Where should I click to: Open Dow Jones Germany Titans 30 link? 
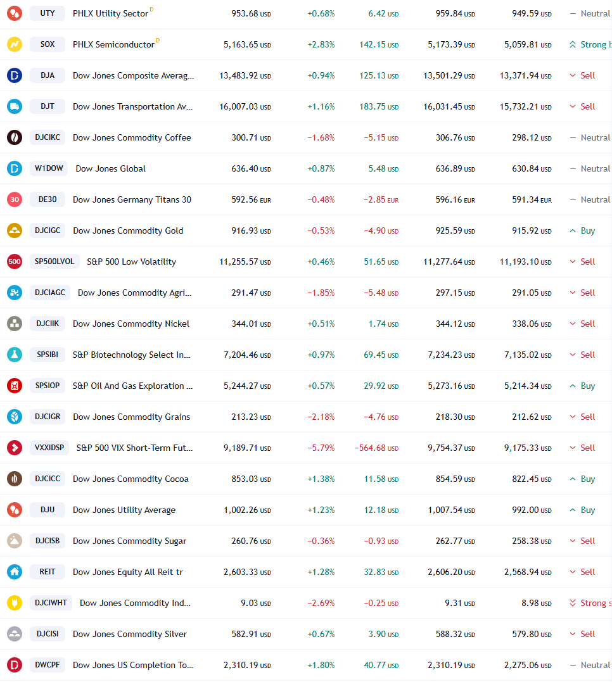point(132,199)
